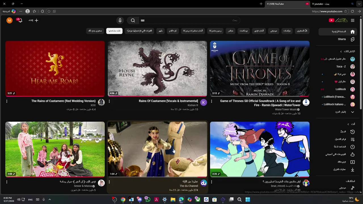Click the Sewar & Massa channel name
Screen dimensions: 363x204
[x=83, y=186]
